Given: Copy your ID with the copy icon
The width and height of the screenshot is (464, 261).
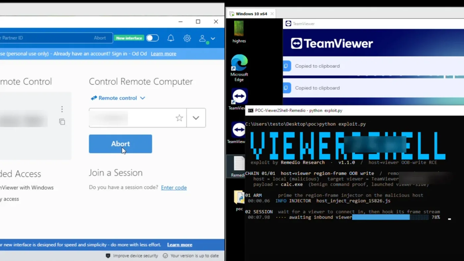Looking at the screenshot, I should [62, 122].
